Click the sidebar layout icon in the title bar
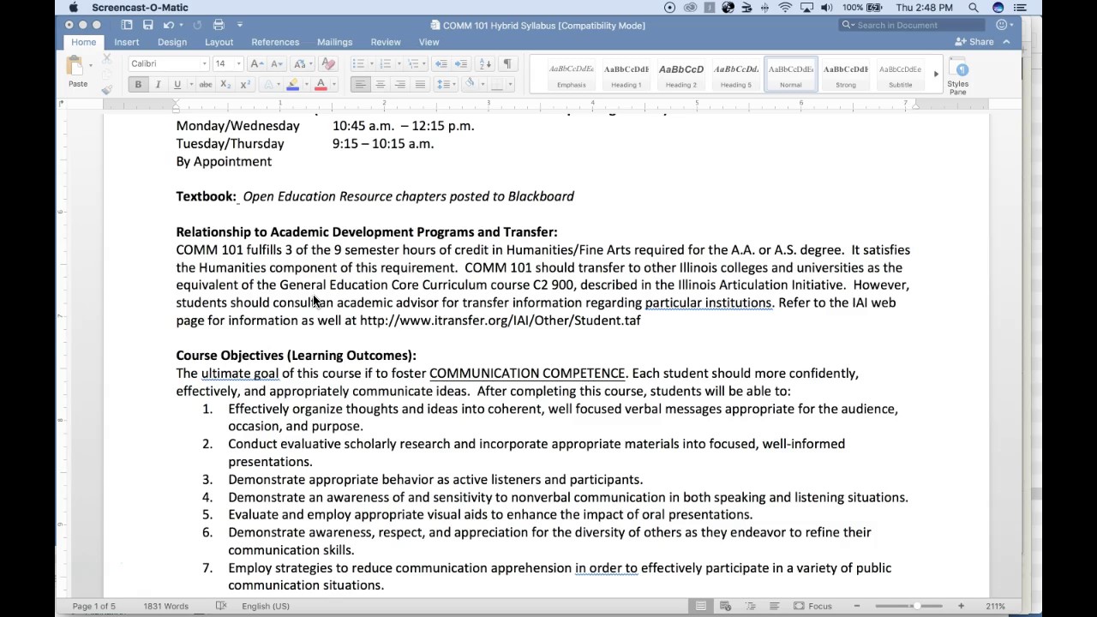The height and width of the screenshot is (617, 1097). [127, 25]
